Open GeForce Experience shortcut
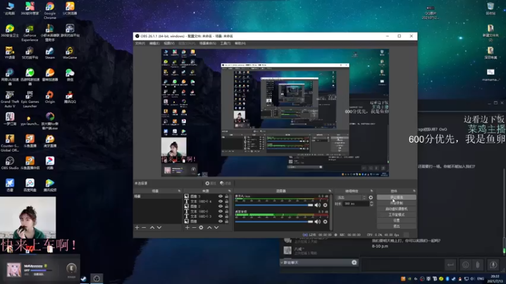The image size is (506, 284). point(30,33)
